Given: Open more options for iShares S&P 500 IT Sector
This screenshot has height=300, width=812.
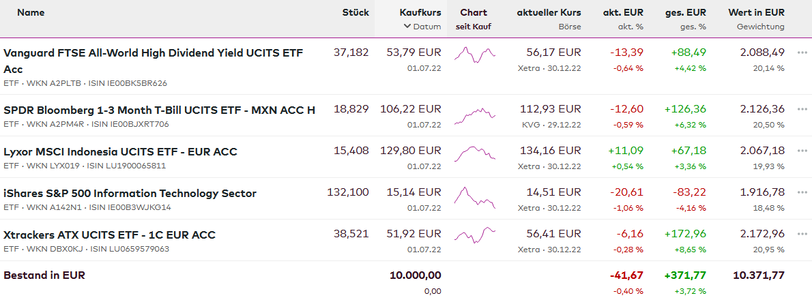Looking at the screenshot, I should (802, 192).
